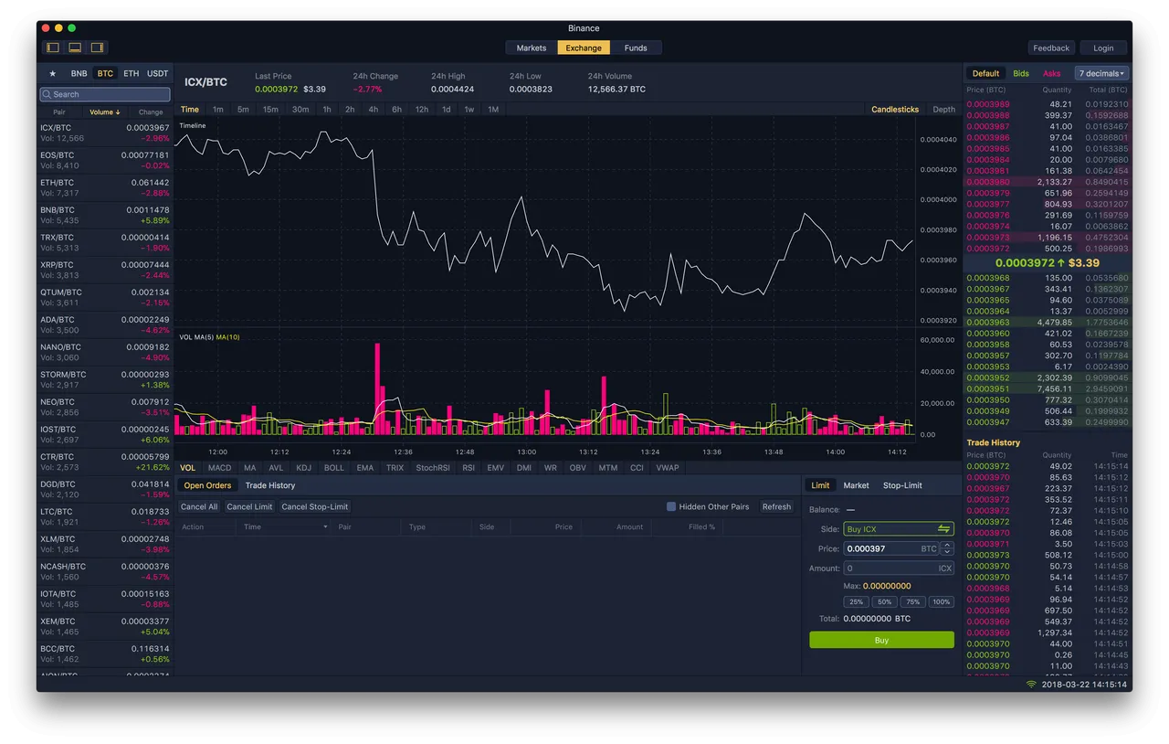Image resolution: width=1169 pixels, height=744 pixels.
Task: Select the EOS/BTC pair row
Action: 105,161
